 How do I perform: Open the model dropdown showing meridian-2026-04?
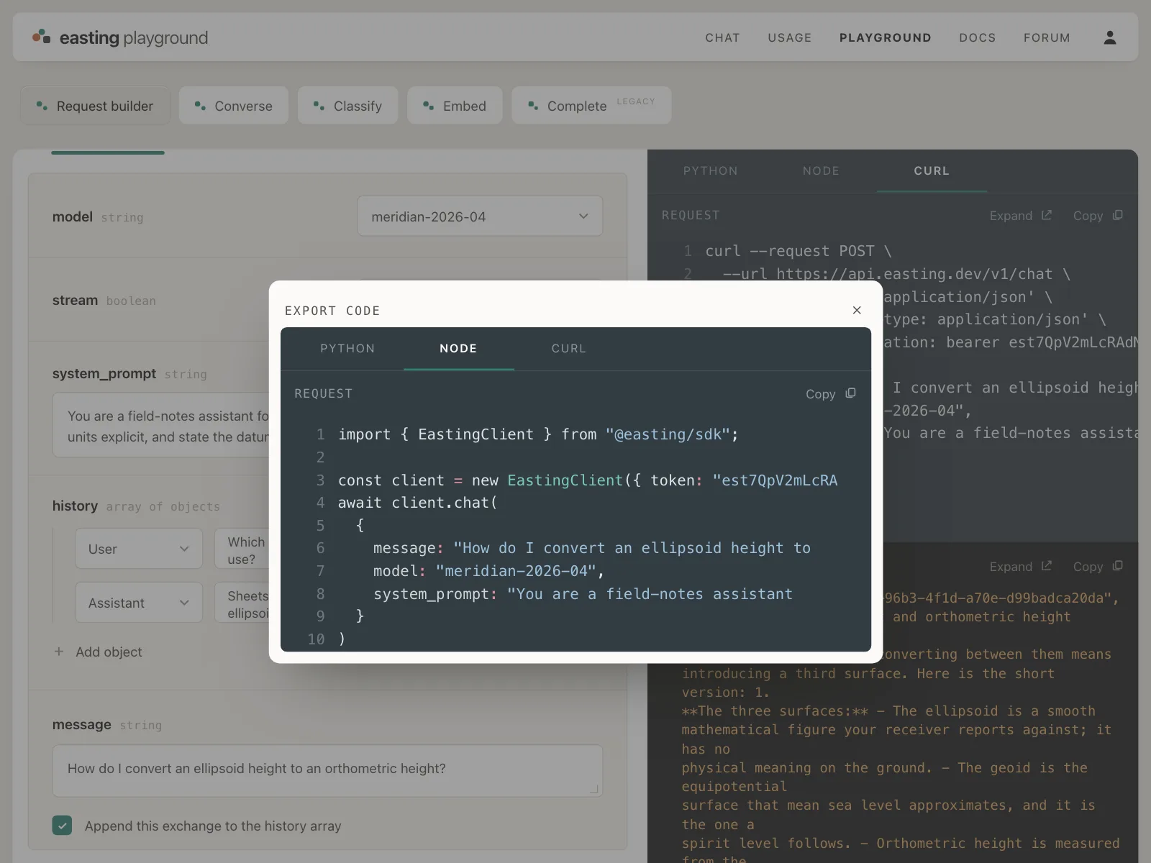pos(480,216)
